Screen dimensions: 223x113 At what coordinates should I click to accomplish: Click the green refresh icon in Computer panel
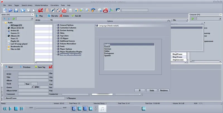tap(193, 19)
